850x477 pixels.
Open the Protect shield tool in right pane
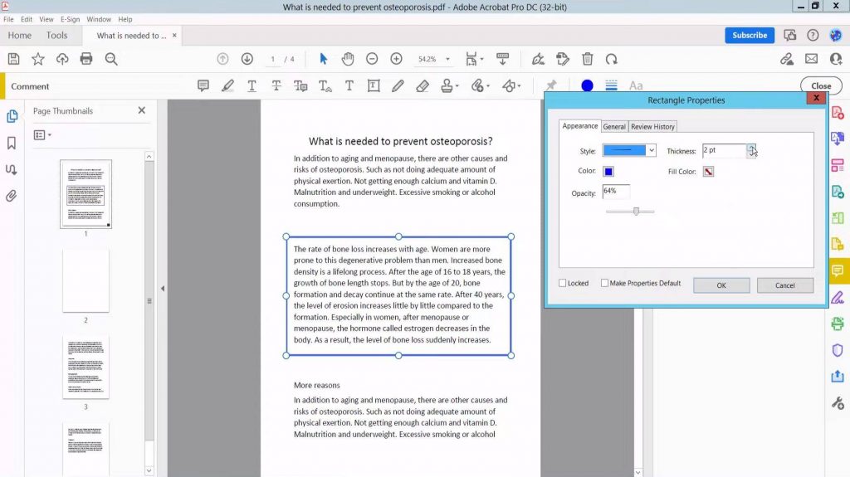click(x=838, y=350)
